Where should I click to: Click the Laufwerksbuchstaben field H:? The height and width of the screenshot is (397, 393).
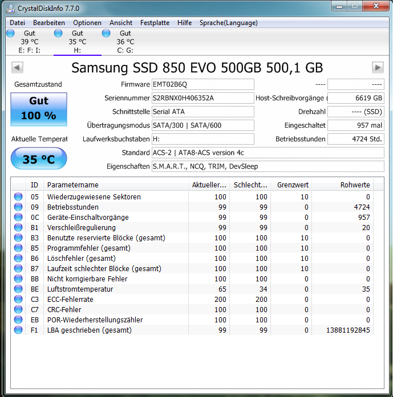203,139
